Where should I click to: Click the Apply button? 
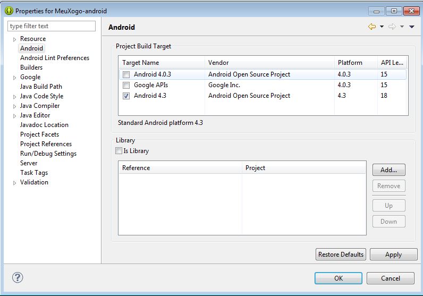[x=394, y=255]
